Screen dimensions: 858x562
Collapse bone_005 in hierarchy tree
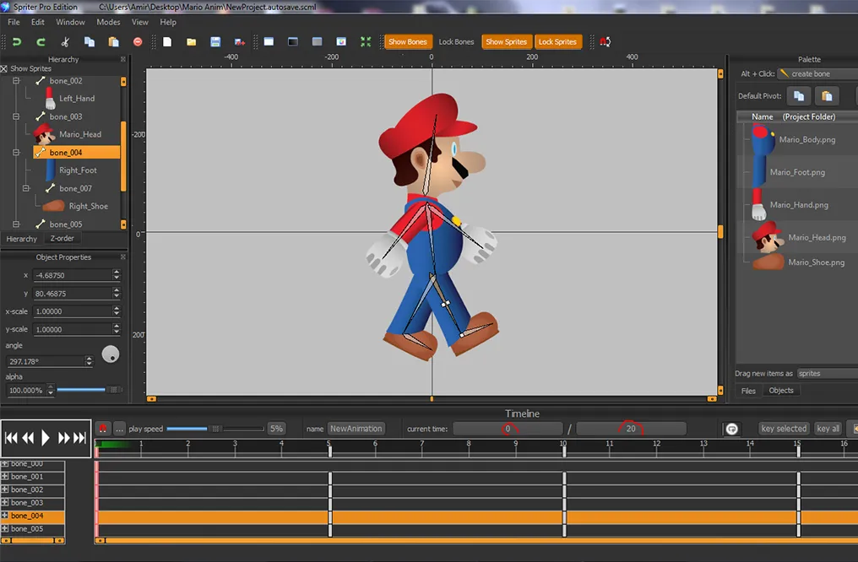click(x=16, y=224)
